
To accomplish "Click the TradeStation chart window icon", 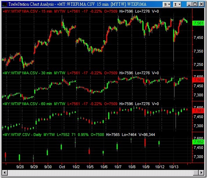I will click(x=5, y=4).
